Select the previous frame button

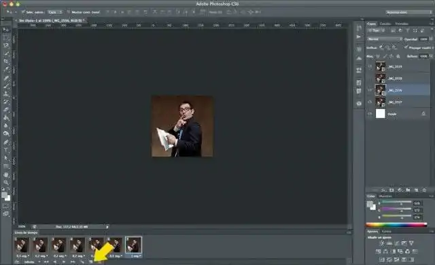pos(55,262)
